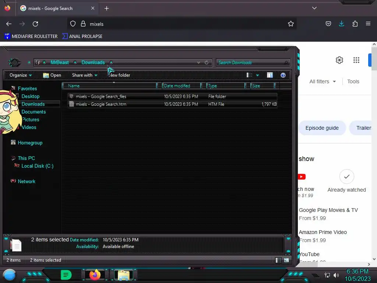This screenshot has height=283, width=377.
Task: Open the MEDIAFIRE ROULETTER bookmark
Action: 31,36
